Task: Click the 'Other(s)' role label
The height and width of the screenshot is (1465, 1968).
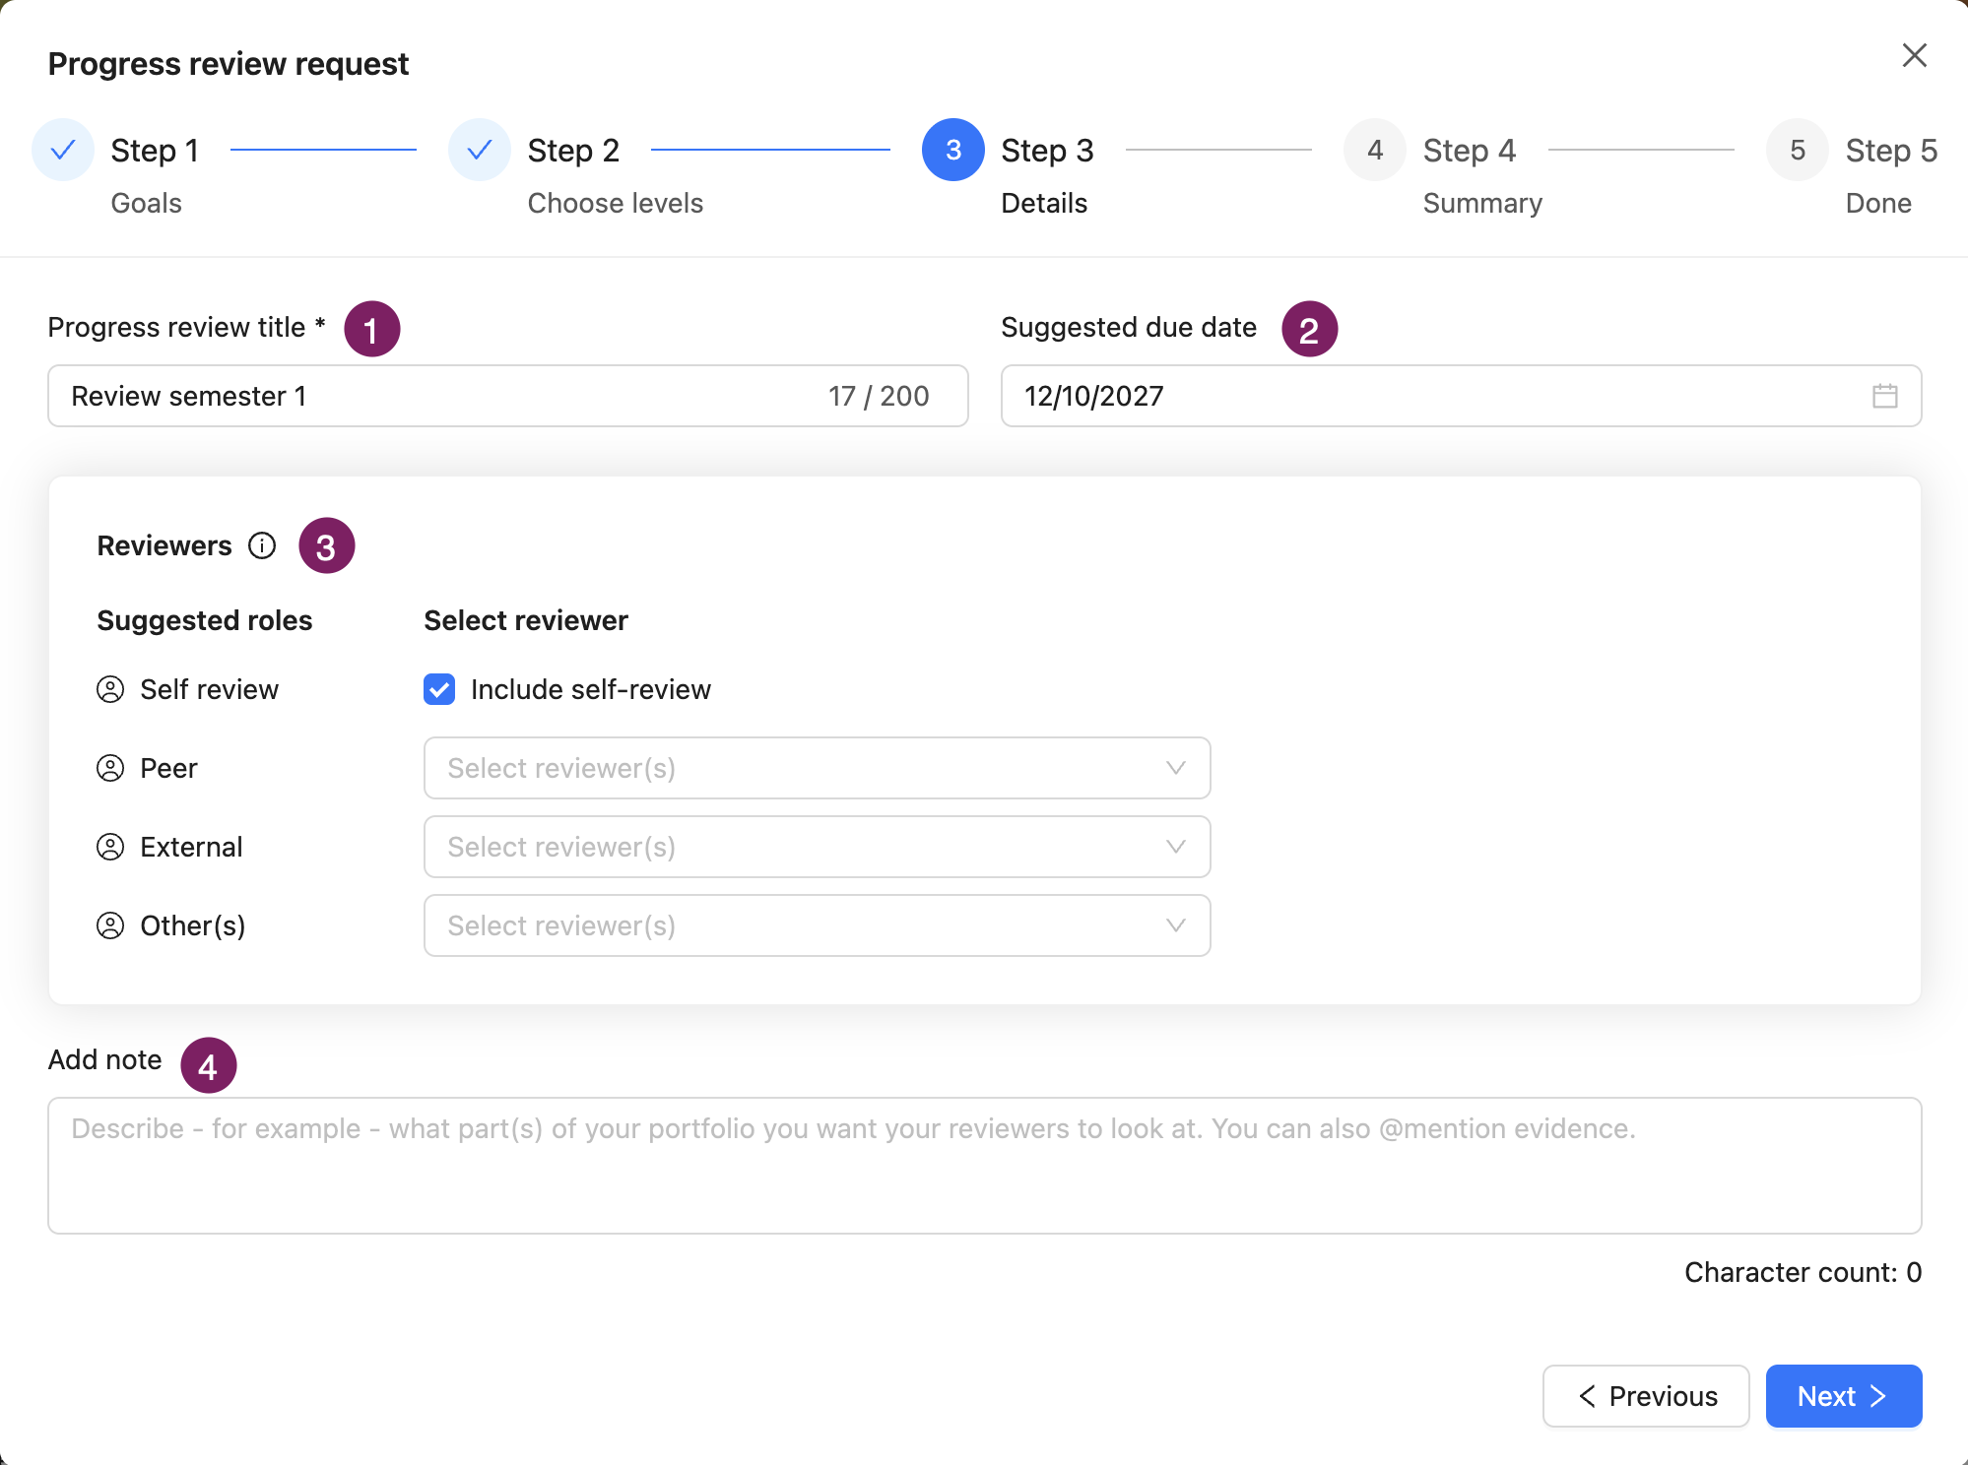Action: click(x=193, y=925)
